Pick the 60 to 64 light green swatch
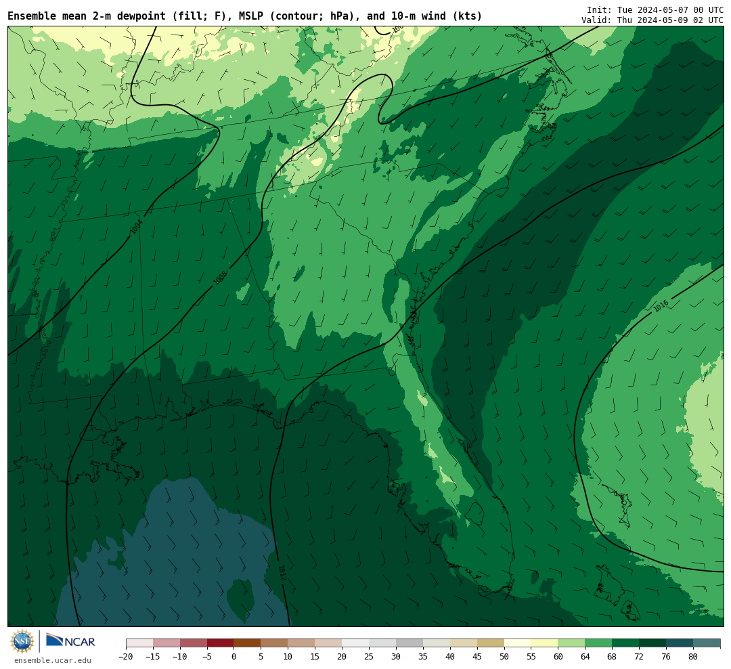 pos(572,643)
